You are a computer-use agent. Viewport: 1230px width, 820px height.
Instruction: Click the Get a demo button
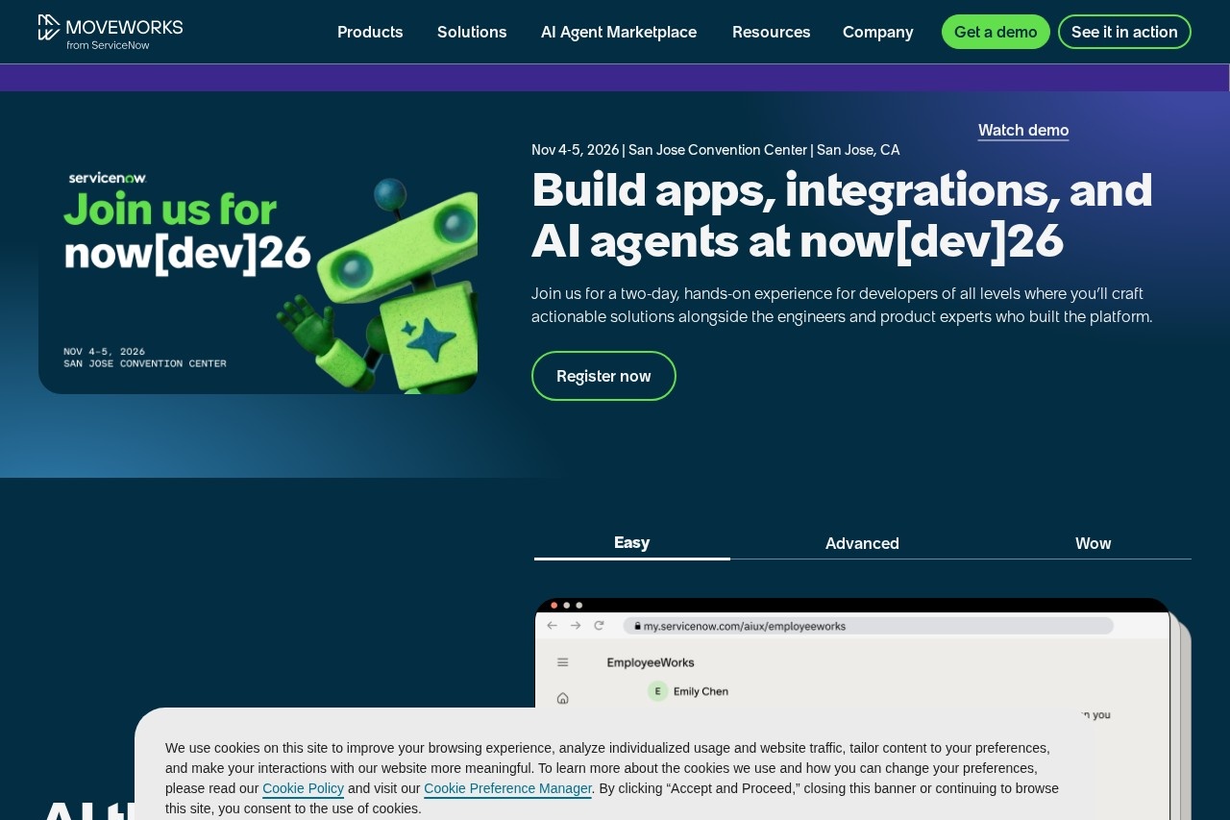(996, 32)
